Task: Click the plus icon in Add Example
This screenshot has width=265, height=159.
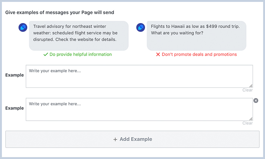Action: pyautogui.click(x=115, y=139)
